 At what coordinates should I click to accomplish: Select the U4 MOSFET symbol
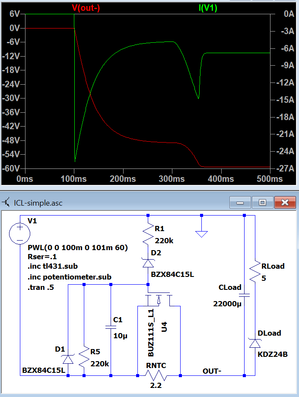pyautogui.click(x=159, y=300)
